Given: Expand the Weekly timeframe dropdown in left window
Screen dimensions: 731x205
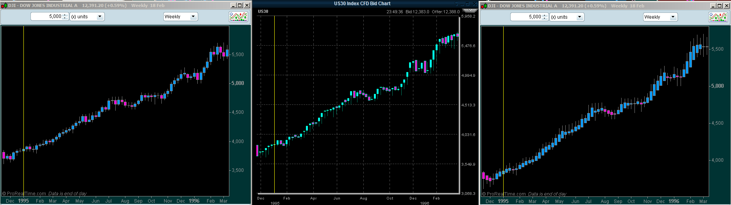Looking at the screenshot, I should [193, 17].
